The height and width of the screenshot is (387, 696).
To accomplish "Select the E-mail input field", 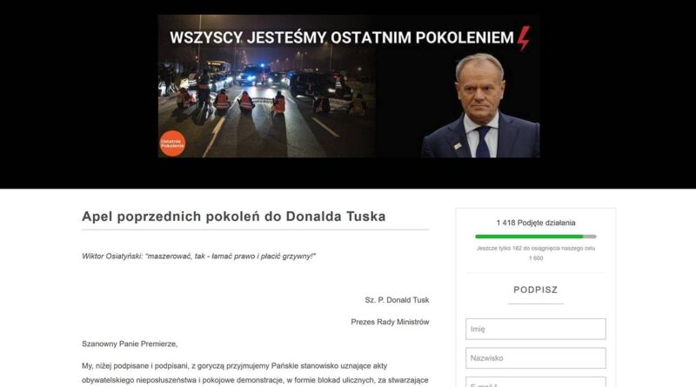I will click(x=535, y=382).
